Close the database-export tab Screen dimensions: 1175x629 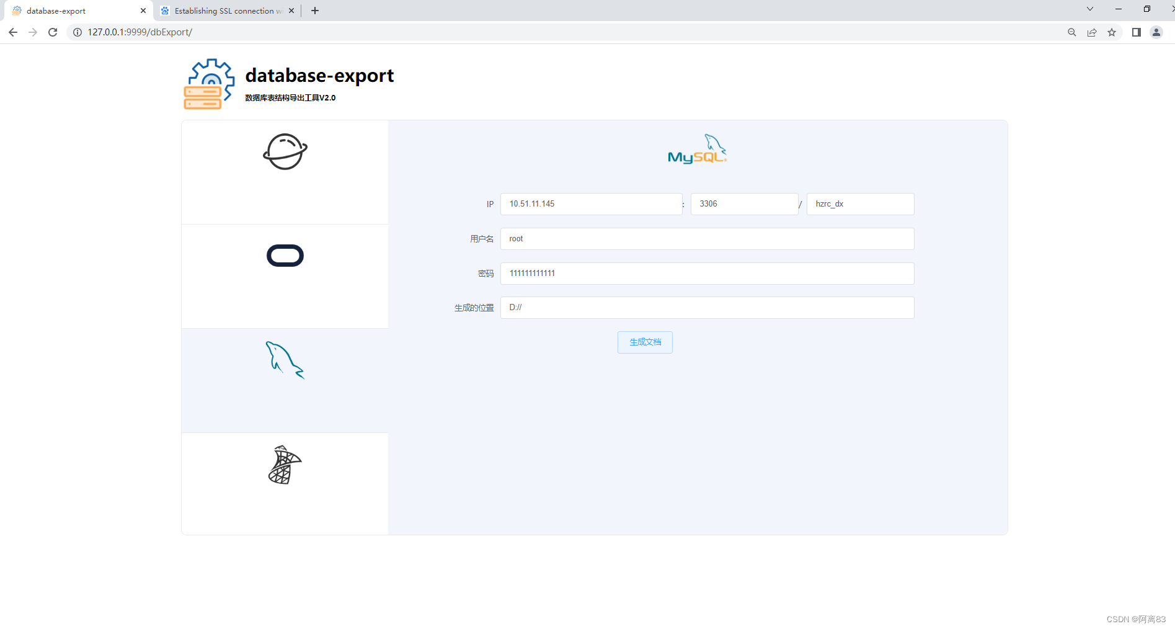point(143,11)
